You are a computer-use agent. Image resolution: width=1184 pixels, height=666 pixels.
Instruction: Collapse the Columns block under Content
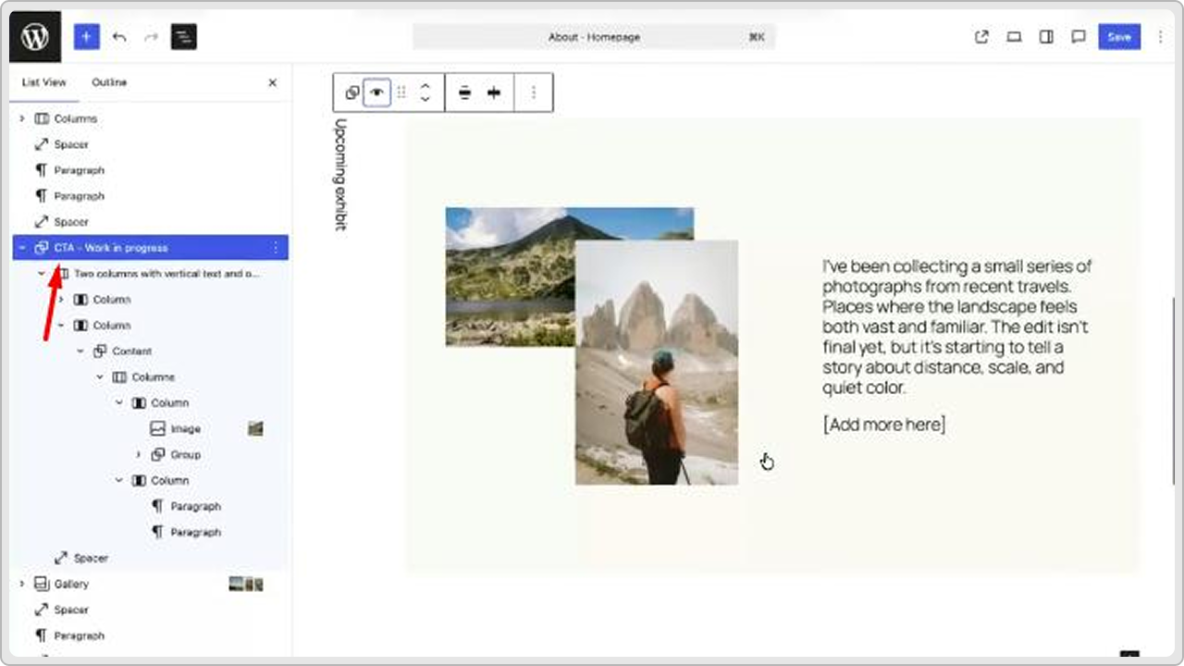(100, 376)
